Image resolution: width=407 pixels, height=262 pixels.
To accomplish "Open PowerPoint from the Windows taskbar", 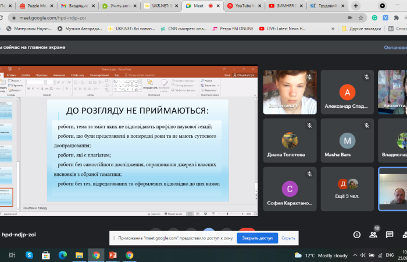I will pyautogui.click(x=113, y=255).
